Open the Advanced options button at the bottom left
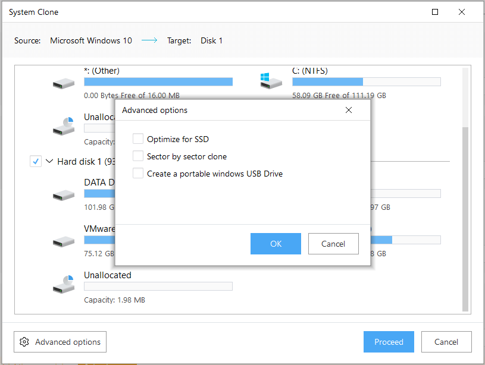Image resolution: width=485 pixels, height=365 pixels. pyautogui.click(x=60, y=342)
